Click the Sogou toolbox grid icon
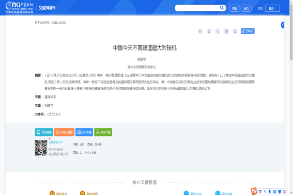This screenshot has height=195, width=293. pos(285,191)
